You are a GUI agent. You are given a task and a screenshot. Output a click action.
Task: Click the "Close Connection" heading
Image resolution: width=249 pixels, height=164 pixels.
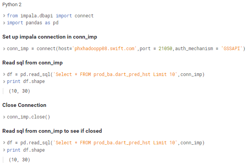(24, 105)
